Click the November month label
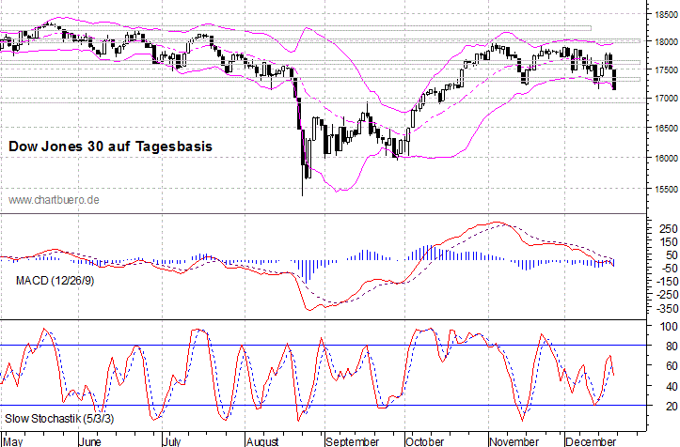Image resolution: width=680 pixels, height=447 pixels. click(514, 441)
